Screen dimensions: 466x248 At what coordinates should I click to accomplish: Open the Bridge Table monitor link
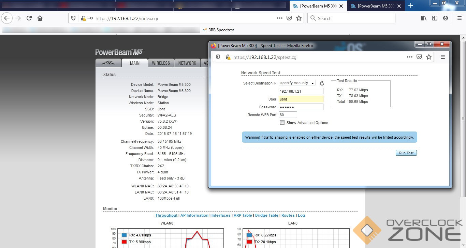click(x=266, y=215)
